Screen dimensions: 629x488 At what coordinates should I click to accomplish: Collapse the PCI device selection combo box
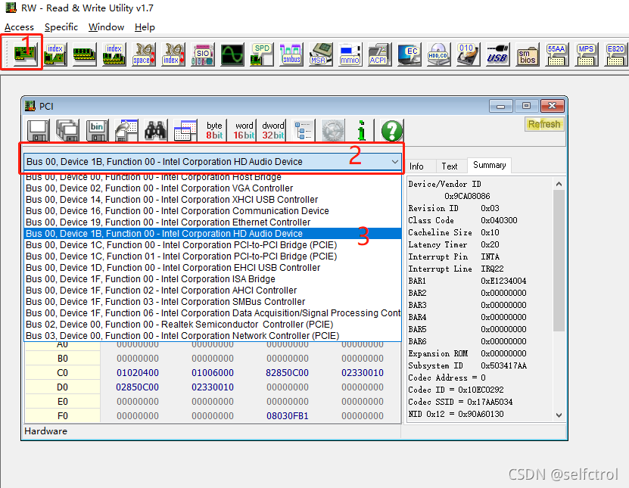coord(394,162)
